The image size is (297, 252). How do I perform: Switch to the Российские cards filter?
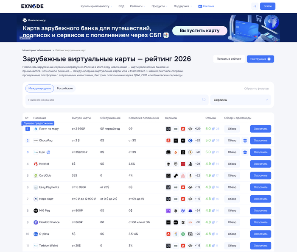point(64,89)
